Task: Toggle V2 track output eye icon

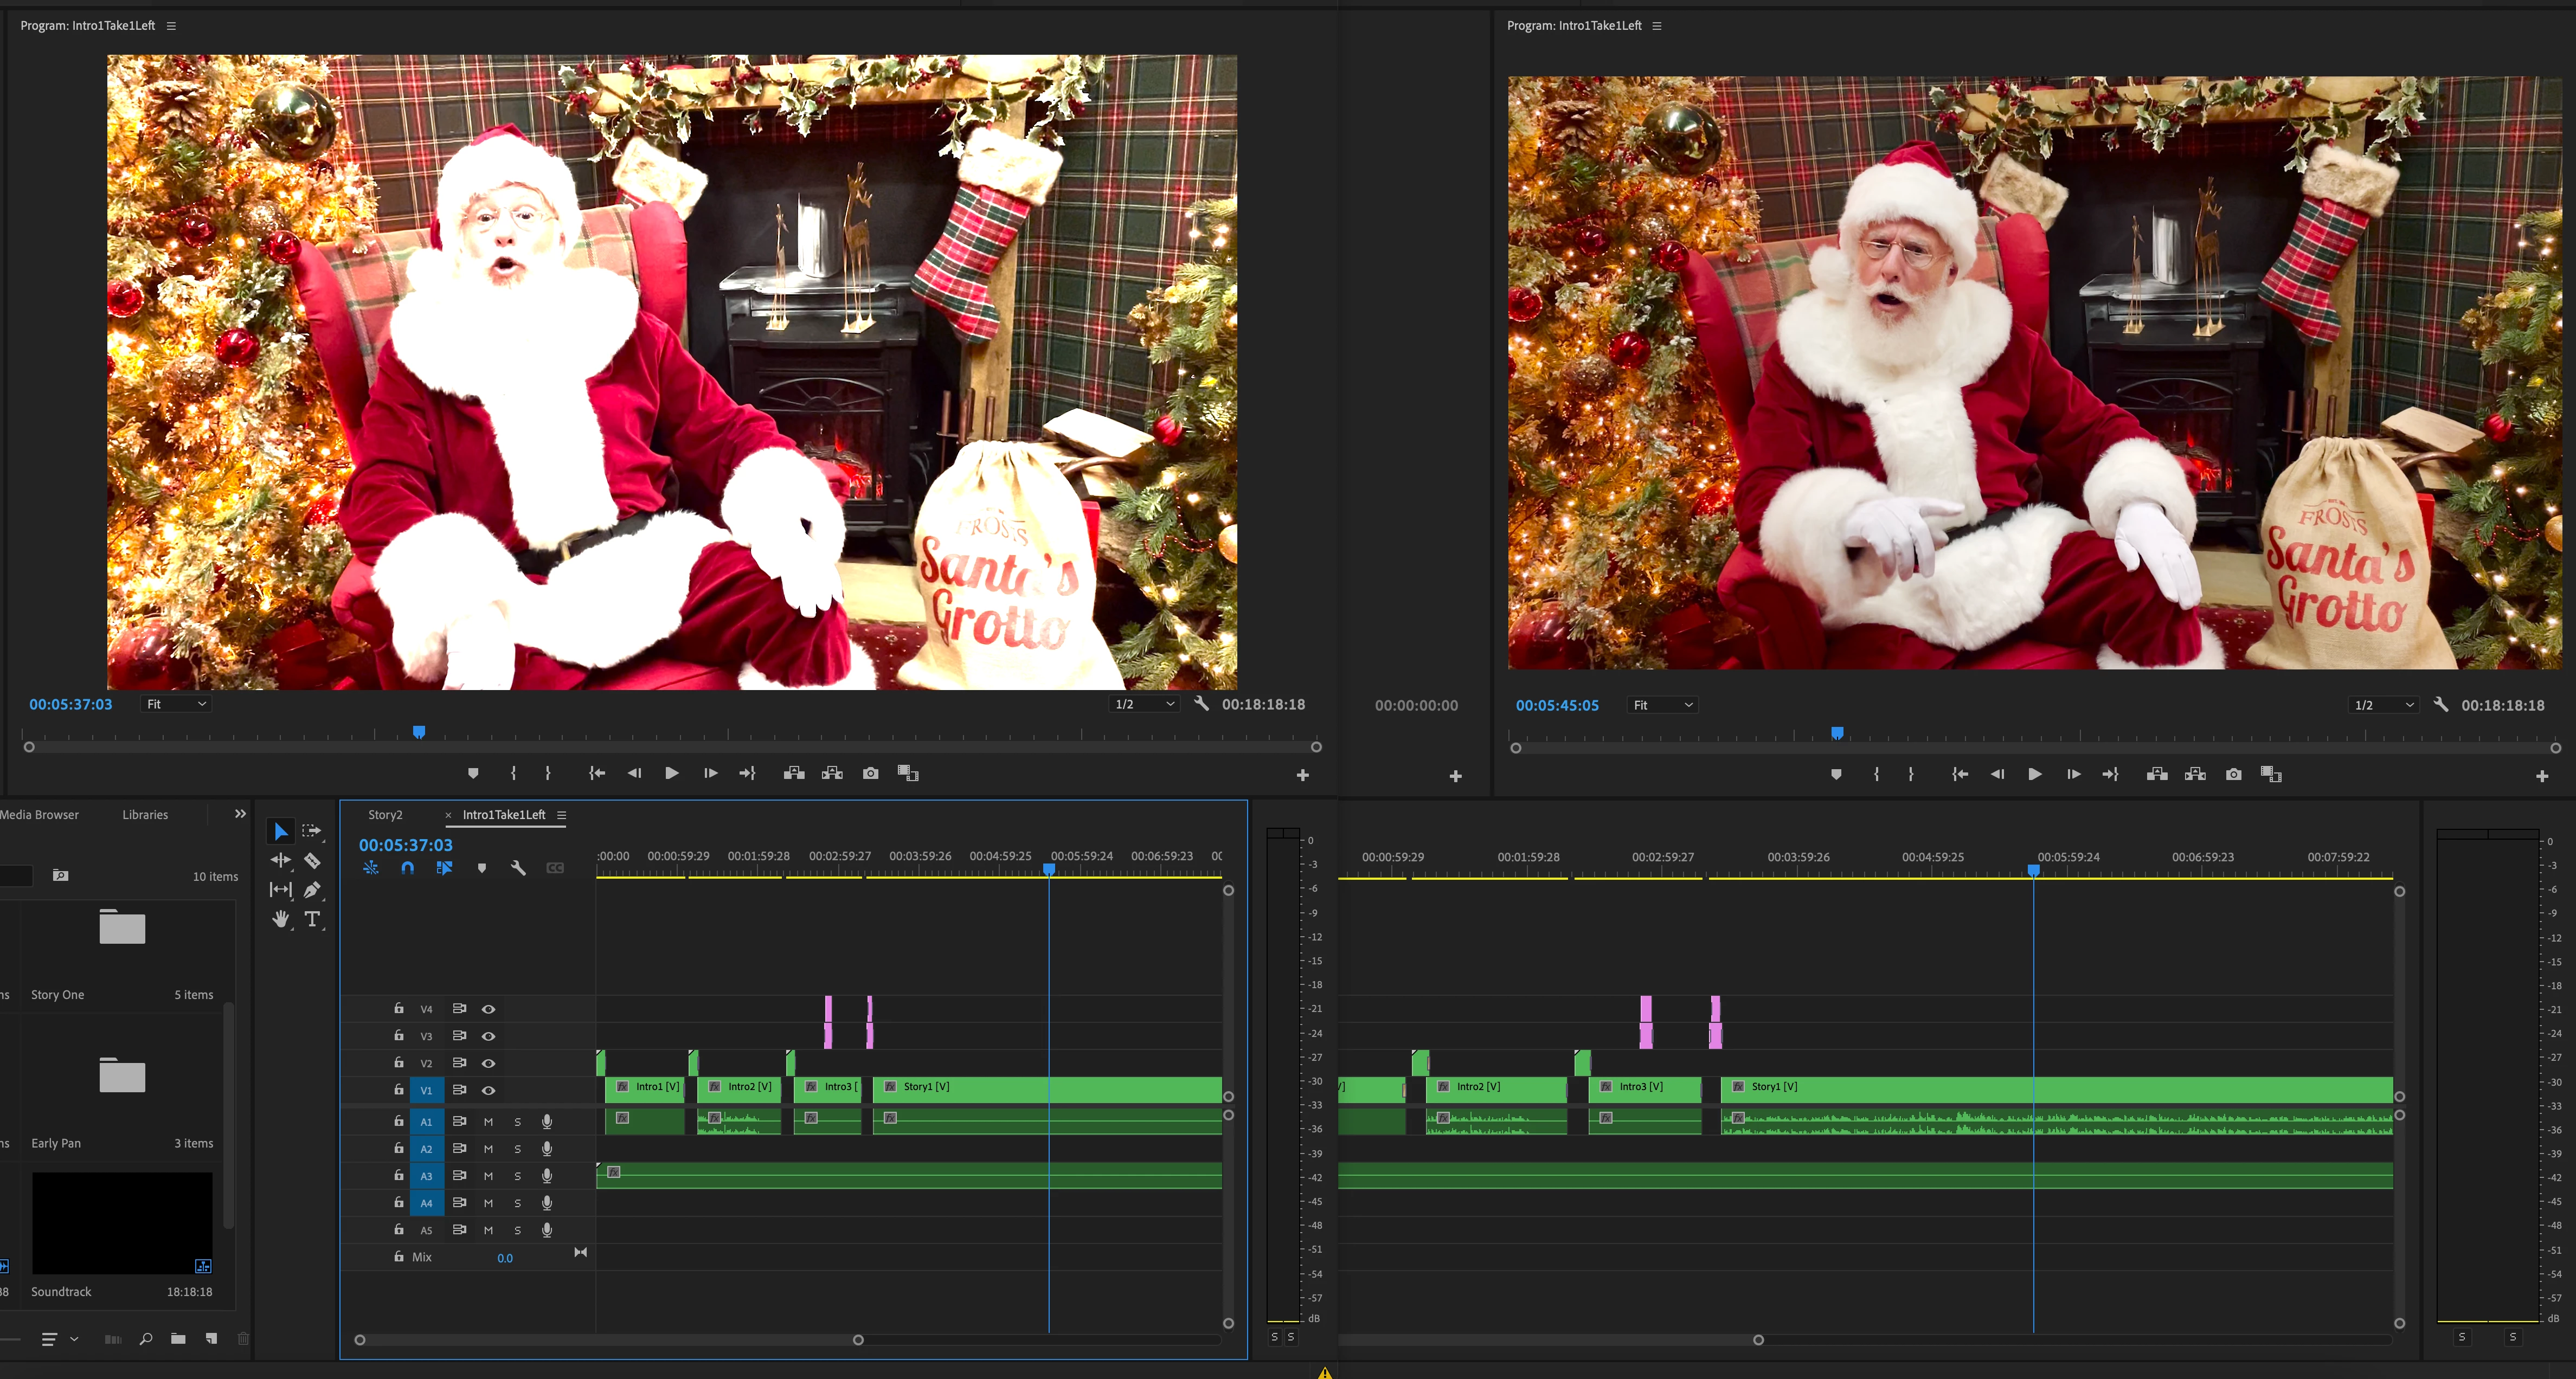Action: click(x=488, y=1063)
